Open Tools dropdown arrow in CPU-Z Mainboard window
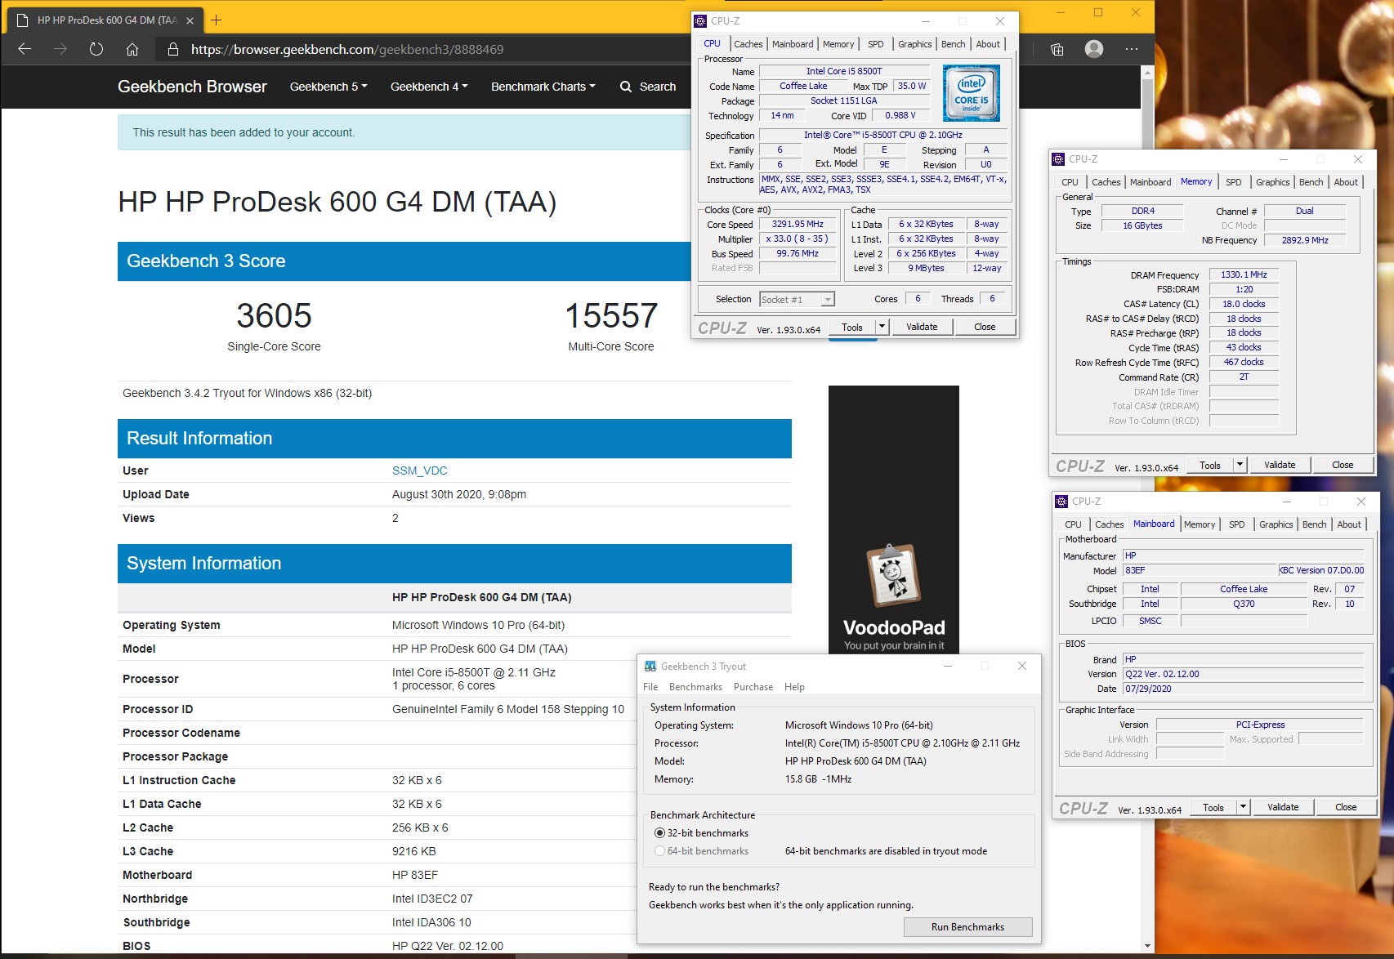 pyautogui.click(x=1243, y=807)
